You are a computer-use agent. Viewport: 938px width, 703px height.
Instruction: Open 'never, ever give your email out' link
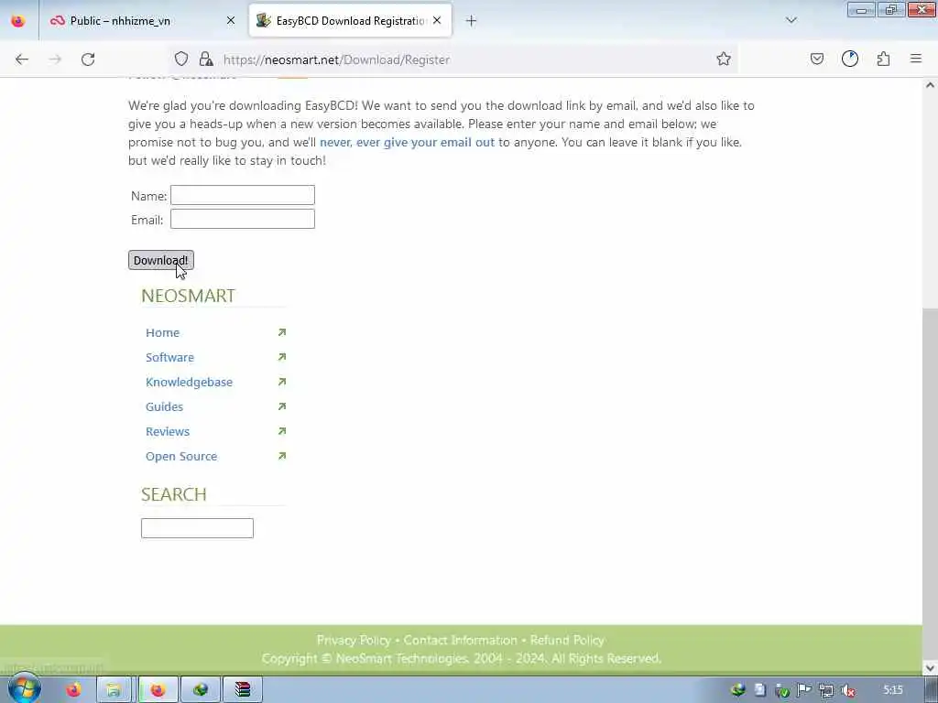coord(407,142)
